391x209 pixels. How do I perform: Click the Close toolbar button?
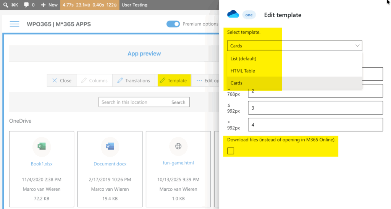(x=61, y=81)
